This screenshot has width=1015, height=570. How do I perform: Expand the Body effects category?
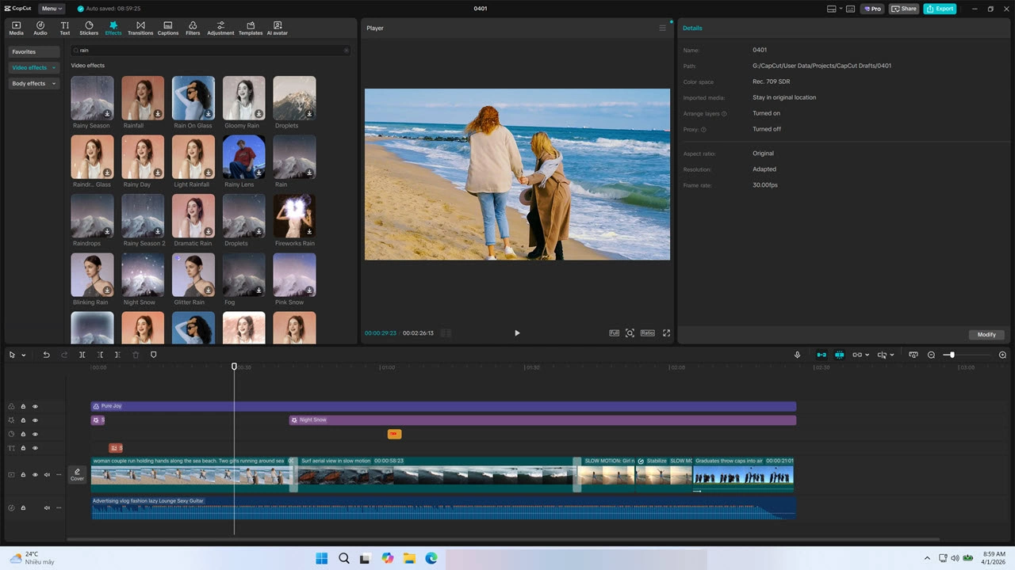[x=33, y=83]
